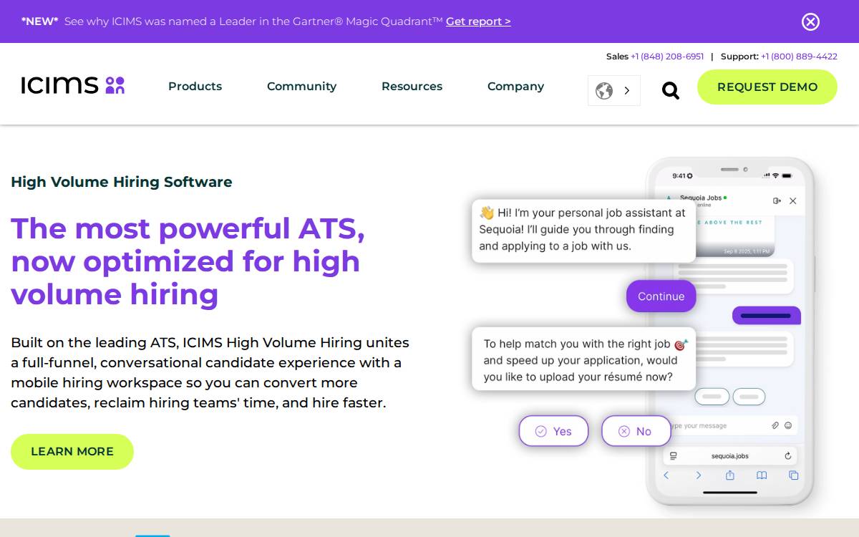Call the Support phone number link
859x537 pixels.
coord(799,57)
